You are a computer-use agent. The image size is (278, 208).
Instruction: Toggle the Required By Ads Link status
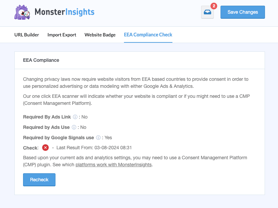[84, 117]
